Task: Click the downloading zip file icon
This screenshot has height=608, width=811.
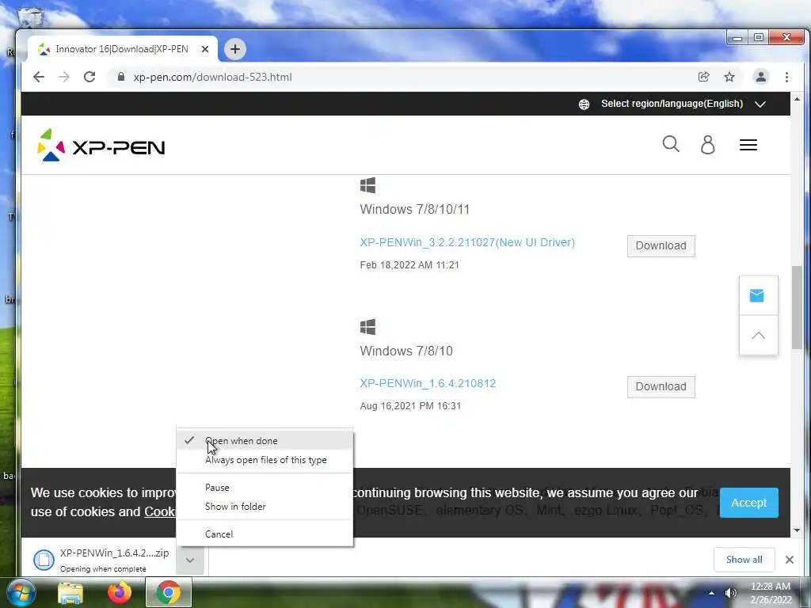Action: pos(44,560)
